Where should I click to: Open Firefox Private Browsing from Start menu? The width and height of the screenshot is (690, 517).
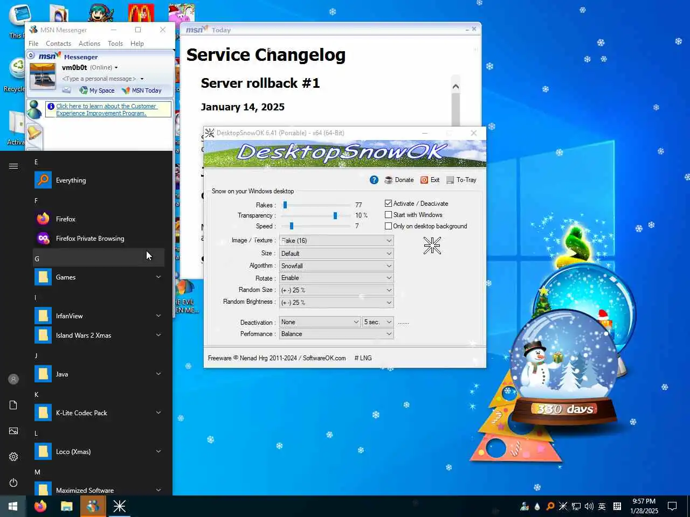point(99,239)
